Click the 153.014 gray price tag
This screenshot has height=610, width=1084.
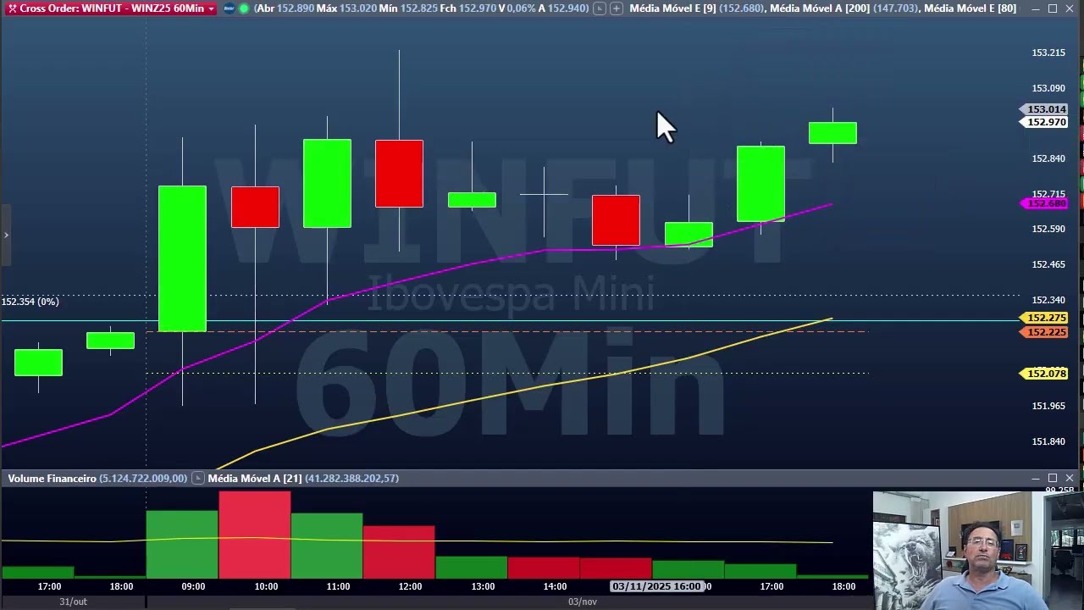tap(1044, 109)
